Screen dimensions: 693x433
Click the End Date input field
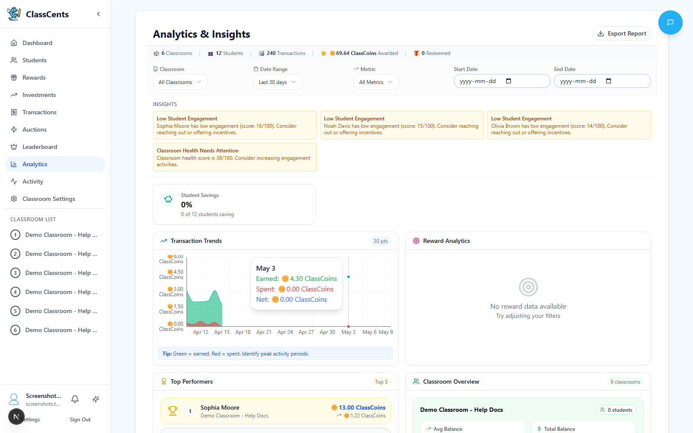coord(602,81)
